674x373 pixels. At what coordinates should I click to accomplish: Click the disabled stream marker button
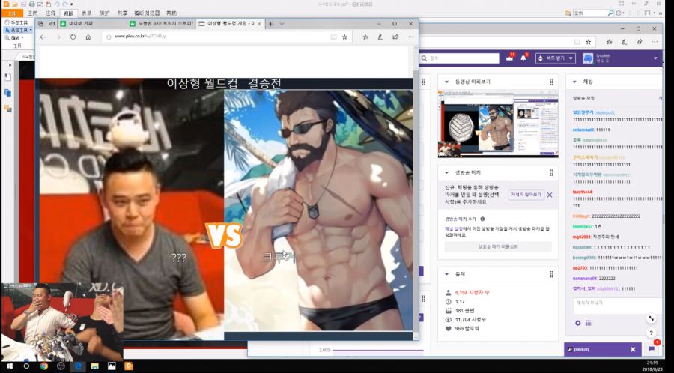498,247
